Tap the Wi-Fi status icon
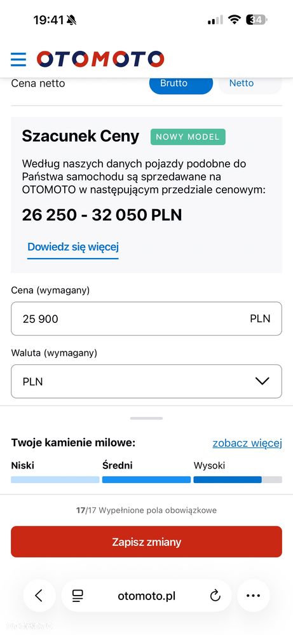Viewport: 293px width, 635px height. click(235, 20)
